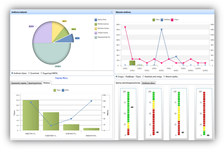Image resolution: width=224 pixels, height=149 pixels.
Task: Click the 38.8 k pie label
Action: click(64, 21)
